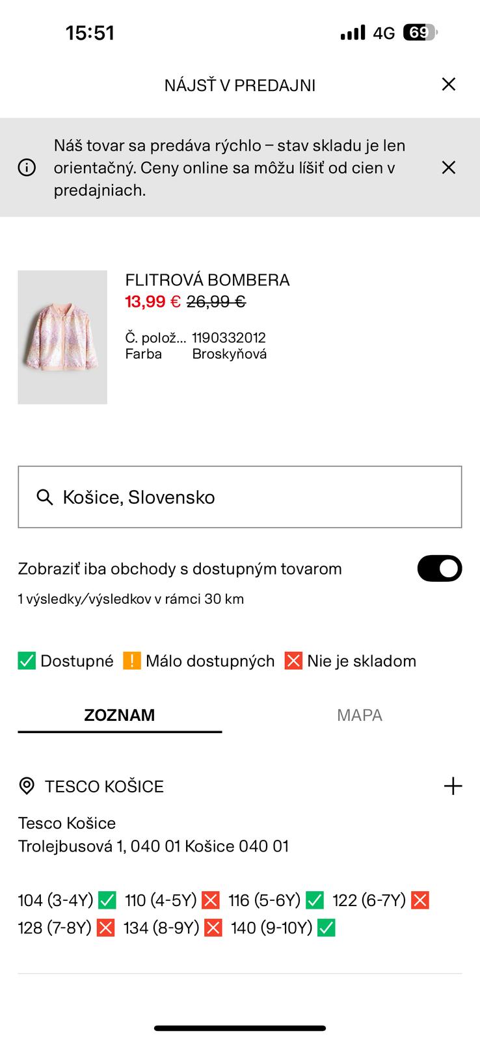480x1040 pixels.
Task: Tap the red cross for size 122
Action: [420, 900]
